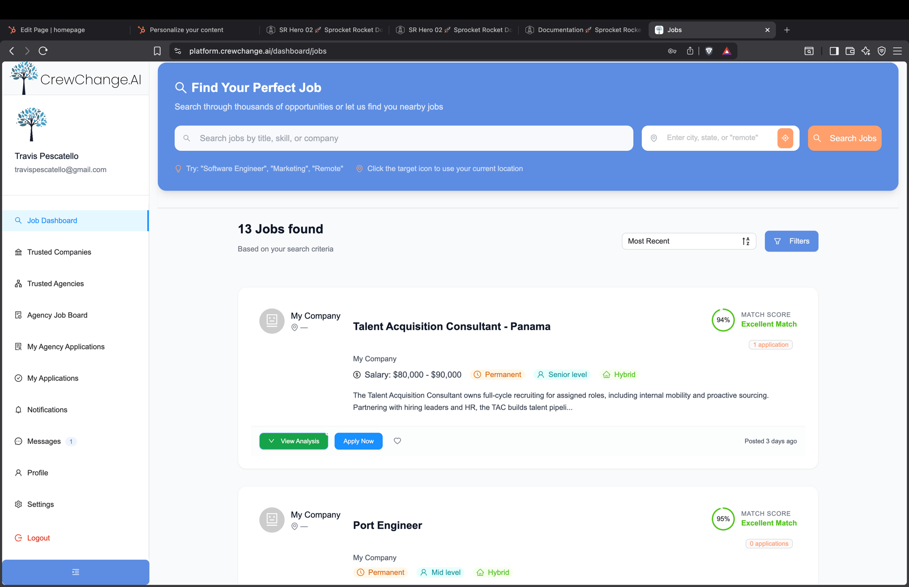Switch to the Personalize your content tab
The height and width of the screenshot is (587, 909).
pos(186,30)
